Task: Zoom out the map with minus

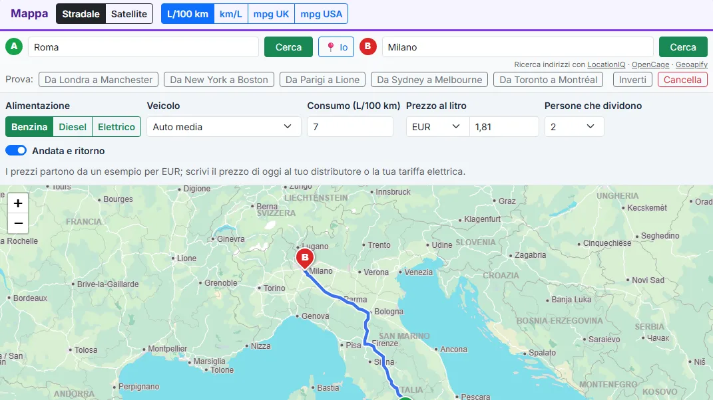Action: (x=18, y=223)
